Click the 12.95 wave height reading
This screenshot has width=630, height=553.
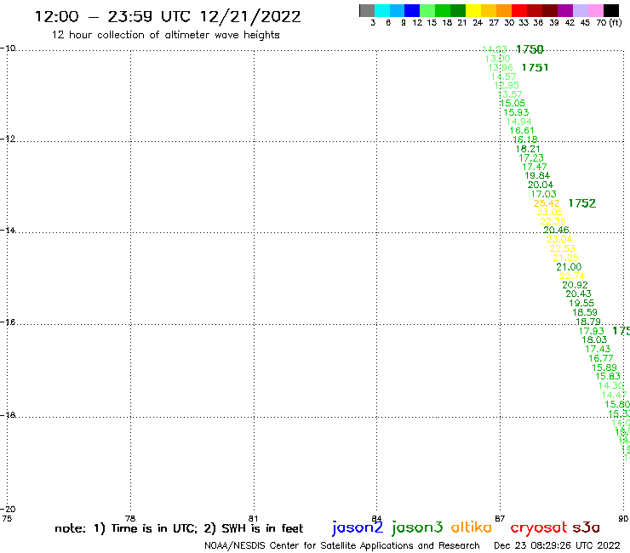pos(507,85)
